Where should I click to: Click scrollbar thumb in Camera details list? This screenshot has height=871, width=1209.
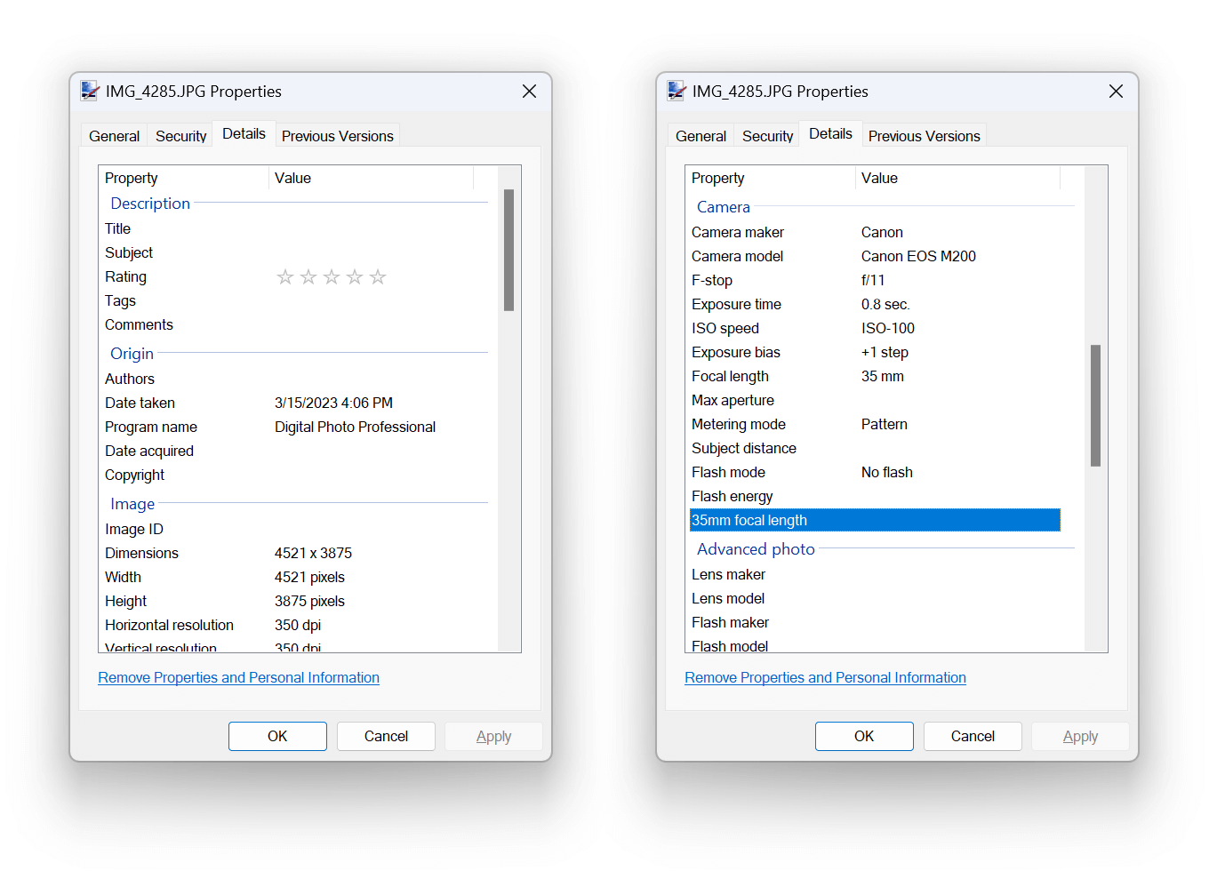coord(1095,405)
